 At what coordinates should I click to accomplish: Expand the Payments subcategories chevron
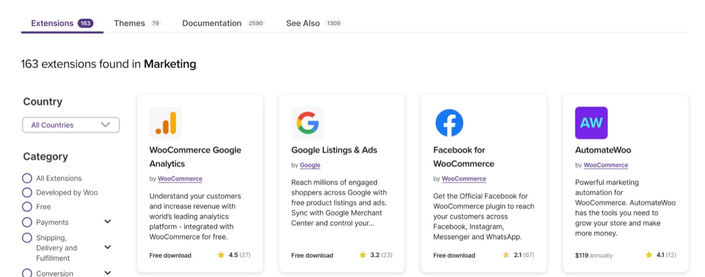(108, 222)
